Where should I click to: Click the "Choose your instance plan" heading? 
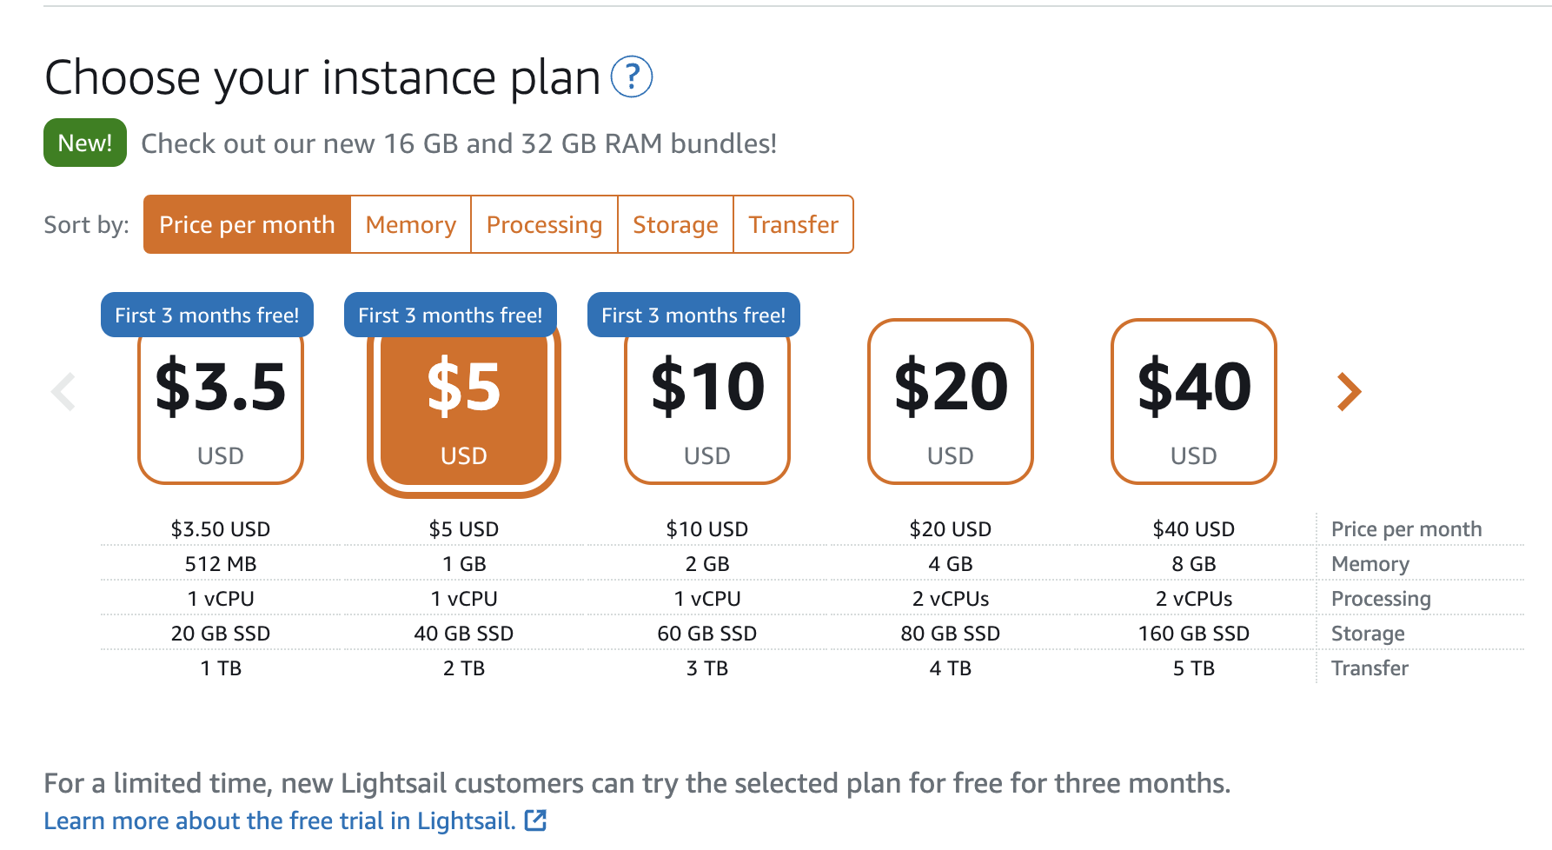click(322, 77)
